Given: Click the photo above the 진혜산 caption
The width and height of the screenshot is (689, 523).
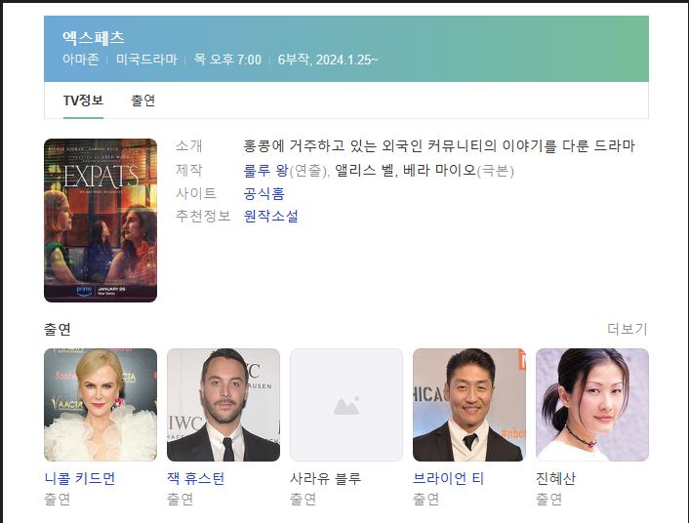Looking at the screenshot, I should (x=592, y=405).
